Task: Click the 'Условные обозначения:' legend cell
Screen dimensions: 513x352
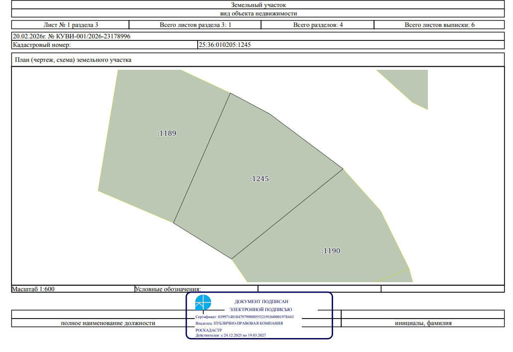Action: pyautogui.click(x=168, y=289)
